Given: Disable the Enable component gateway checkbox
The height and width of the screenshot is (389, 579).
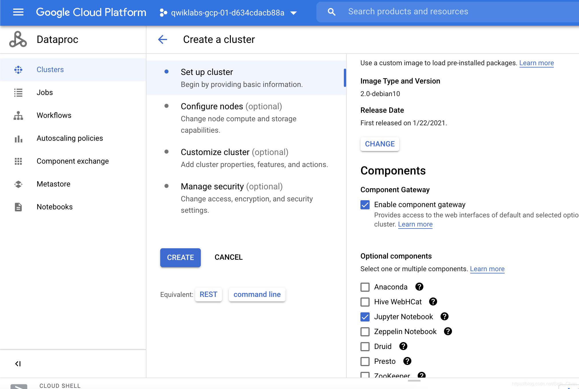Looking at the screenshot, I should pos(365,205).
